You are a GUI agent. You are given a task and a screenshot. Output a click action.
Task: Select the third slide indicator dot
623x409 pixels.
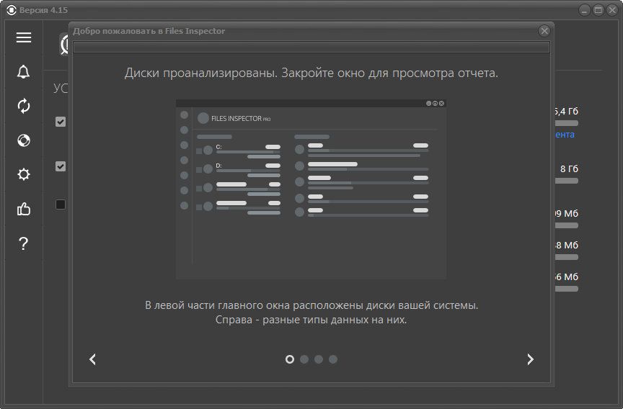click(319, 359)
